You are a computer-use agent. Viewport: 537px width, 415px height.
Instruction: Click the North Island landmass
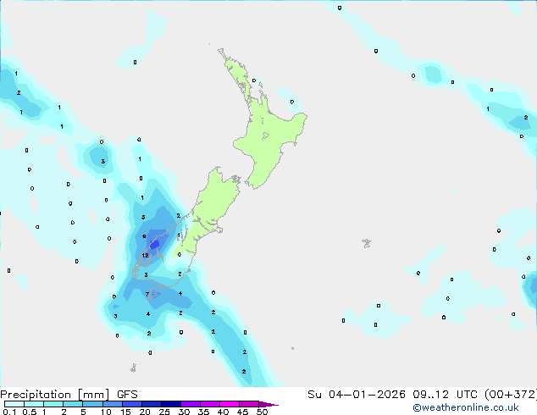click(x=270, y=137)
